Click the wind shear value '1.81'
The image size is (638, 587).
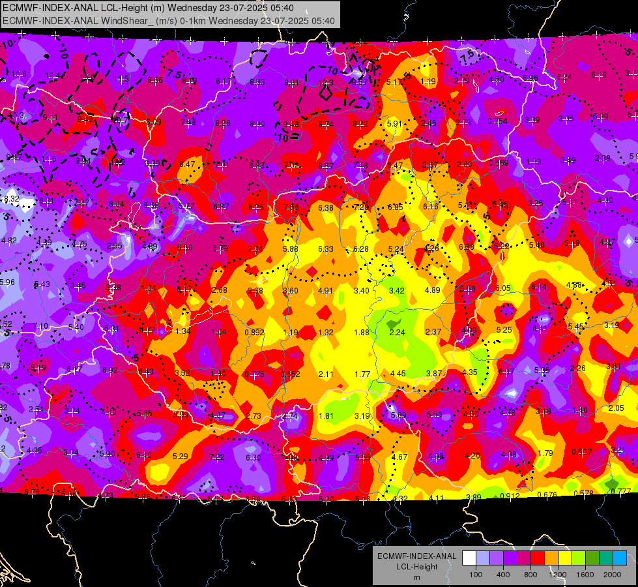tap(326, 416)
